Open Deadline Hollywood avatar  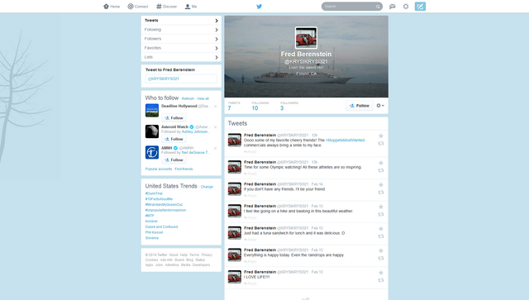click(152, 111)
